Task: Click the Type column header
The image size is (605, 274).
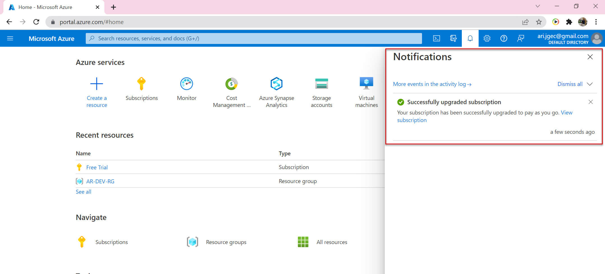Action: [285, 153]
